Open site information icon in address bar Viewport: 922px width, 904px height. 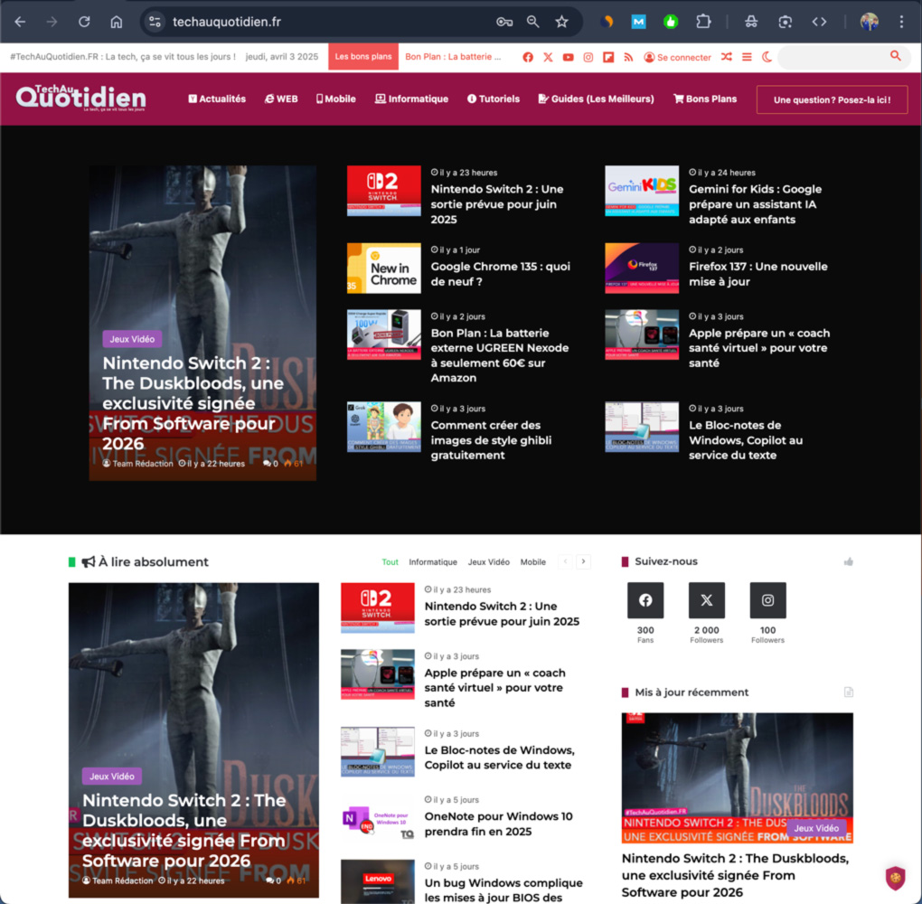click(x=155, y=22)
